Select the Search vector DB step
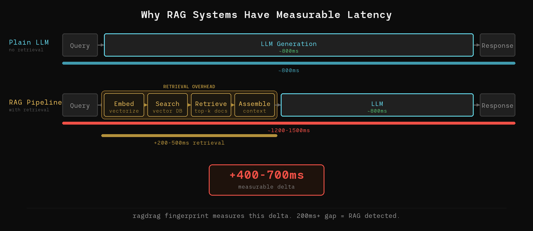 point(167,105)
